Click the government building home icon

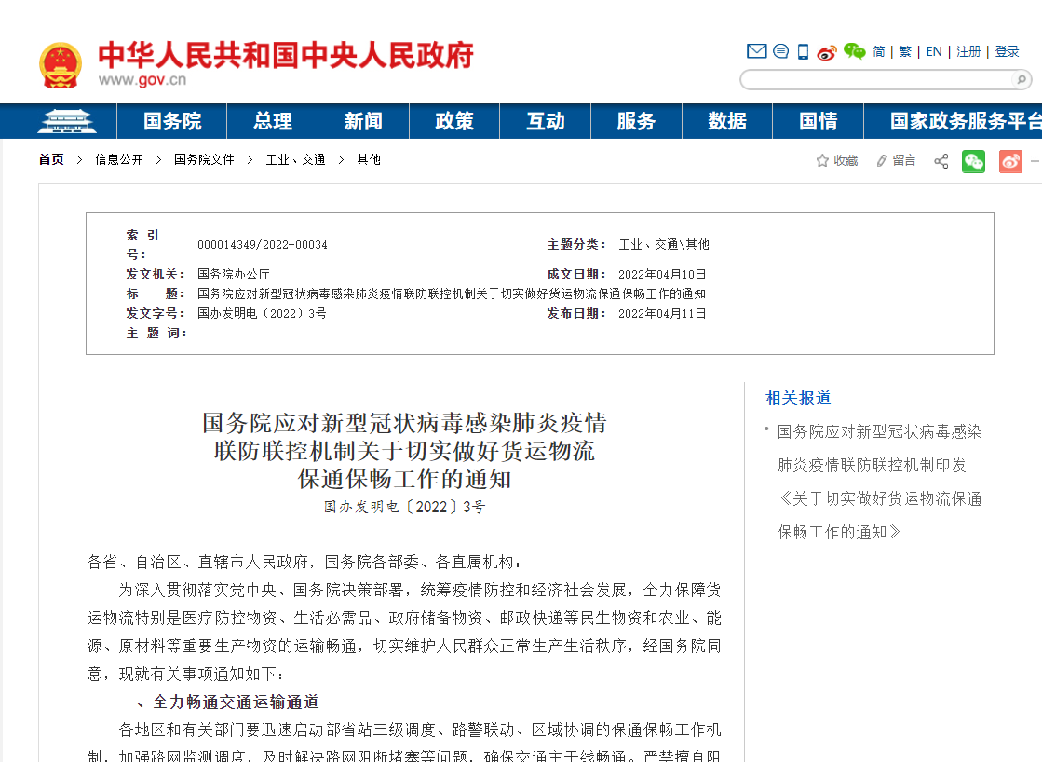coord(66,121)
